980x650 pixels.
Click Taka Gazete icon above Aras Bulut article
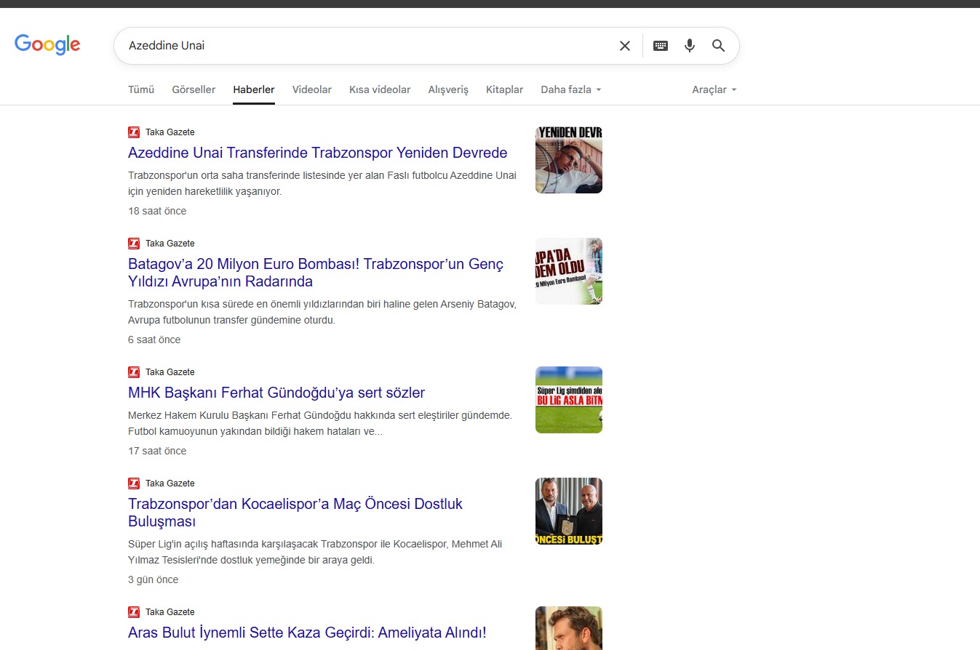click(x=134, y=612)
